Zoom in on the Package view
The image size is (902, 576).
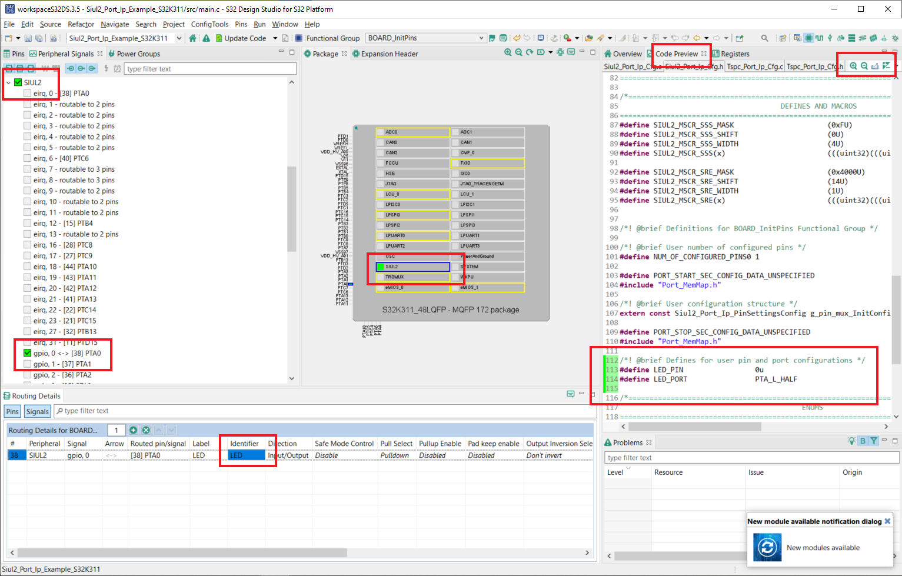point(508,52)
